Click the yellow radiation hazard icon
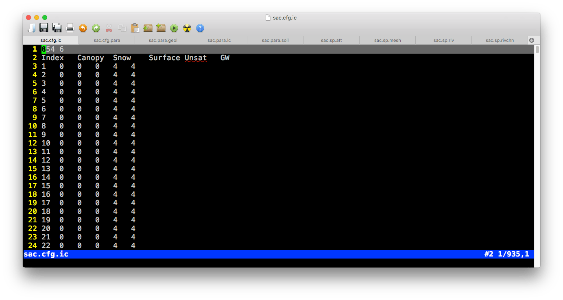Image resolution: width=563 pixels, height=300 pixels. point(187,28)
